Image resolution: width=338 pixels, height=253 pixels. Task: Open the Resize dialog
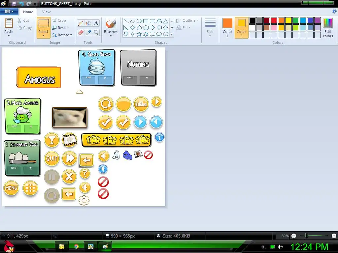[60, 28]
